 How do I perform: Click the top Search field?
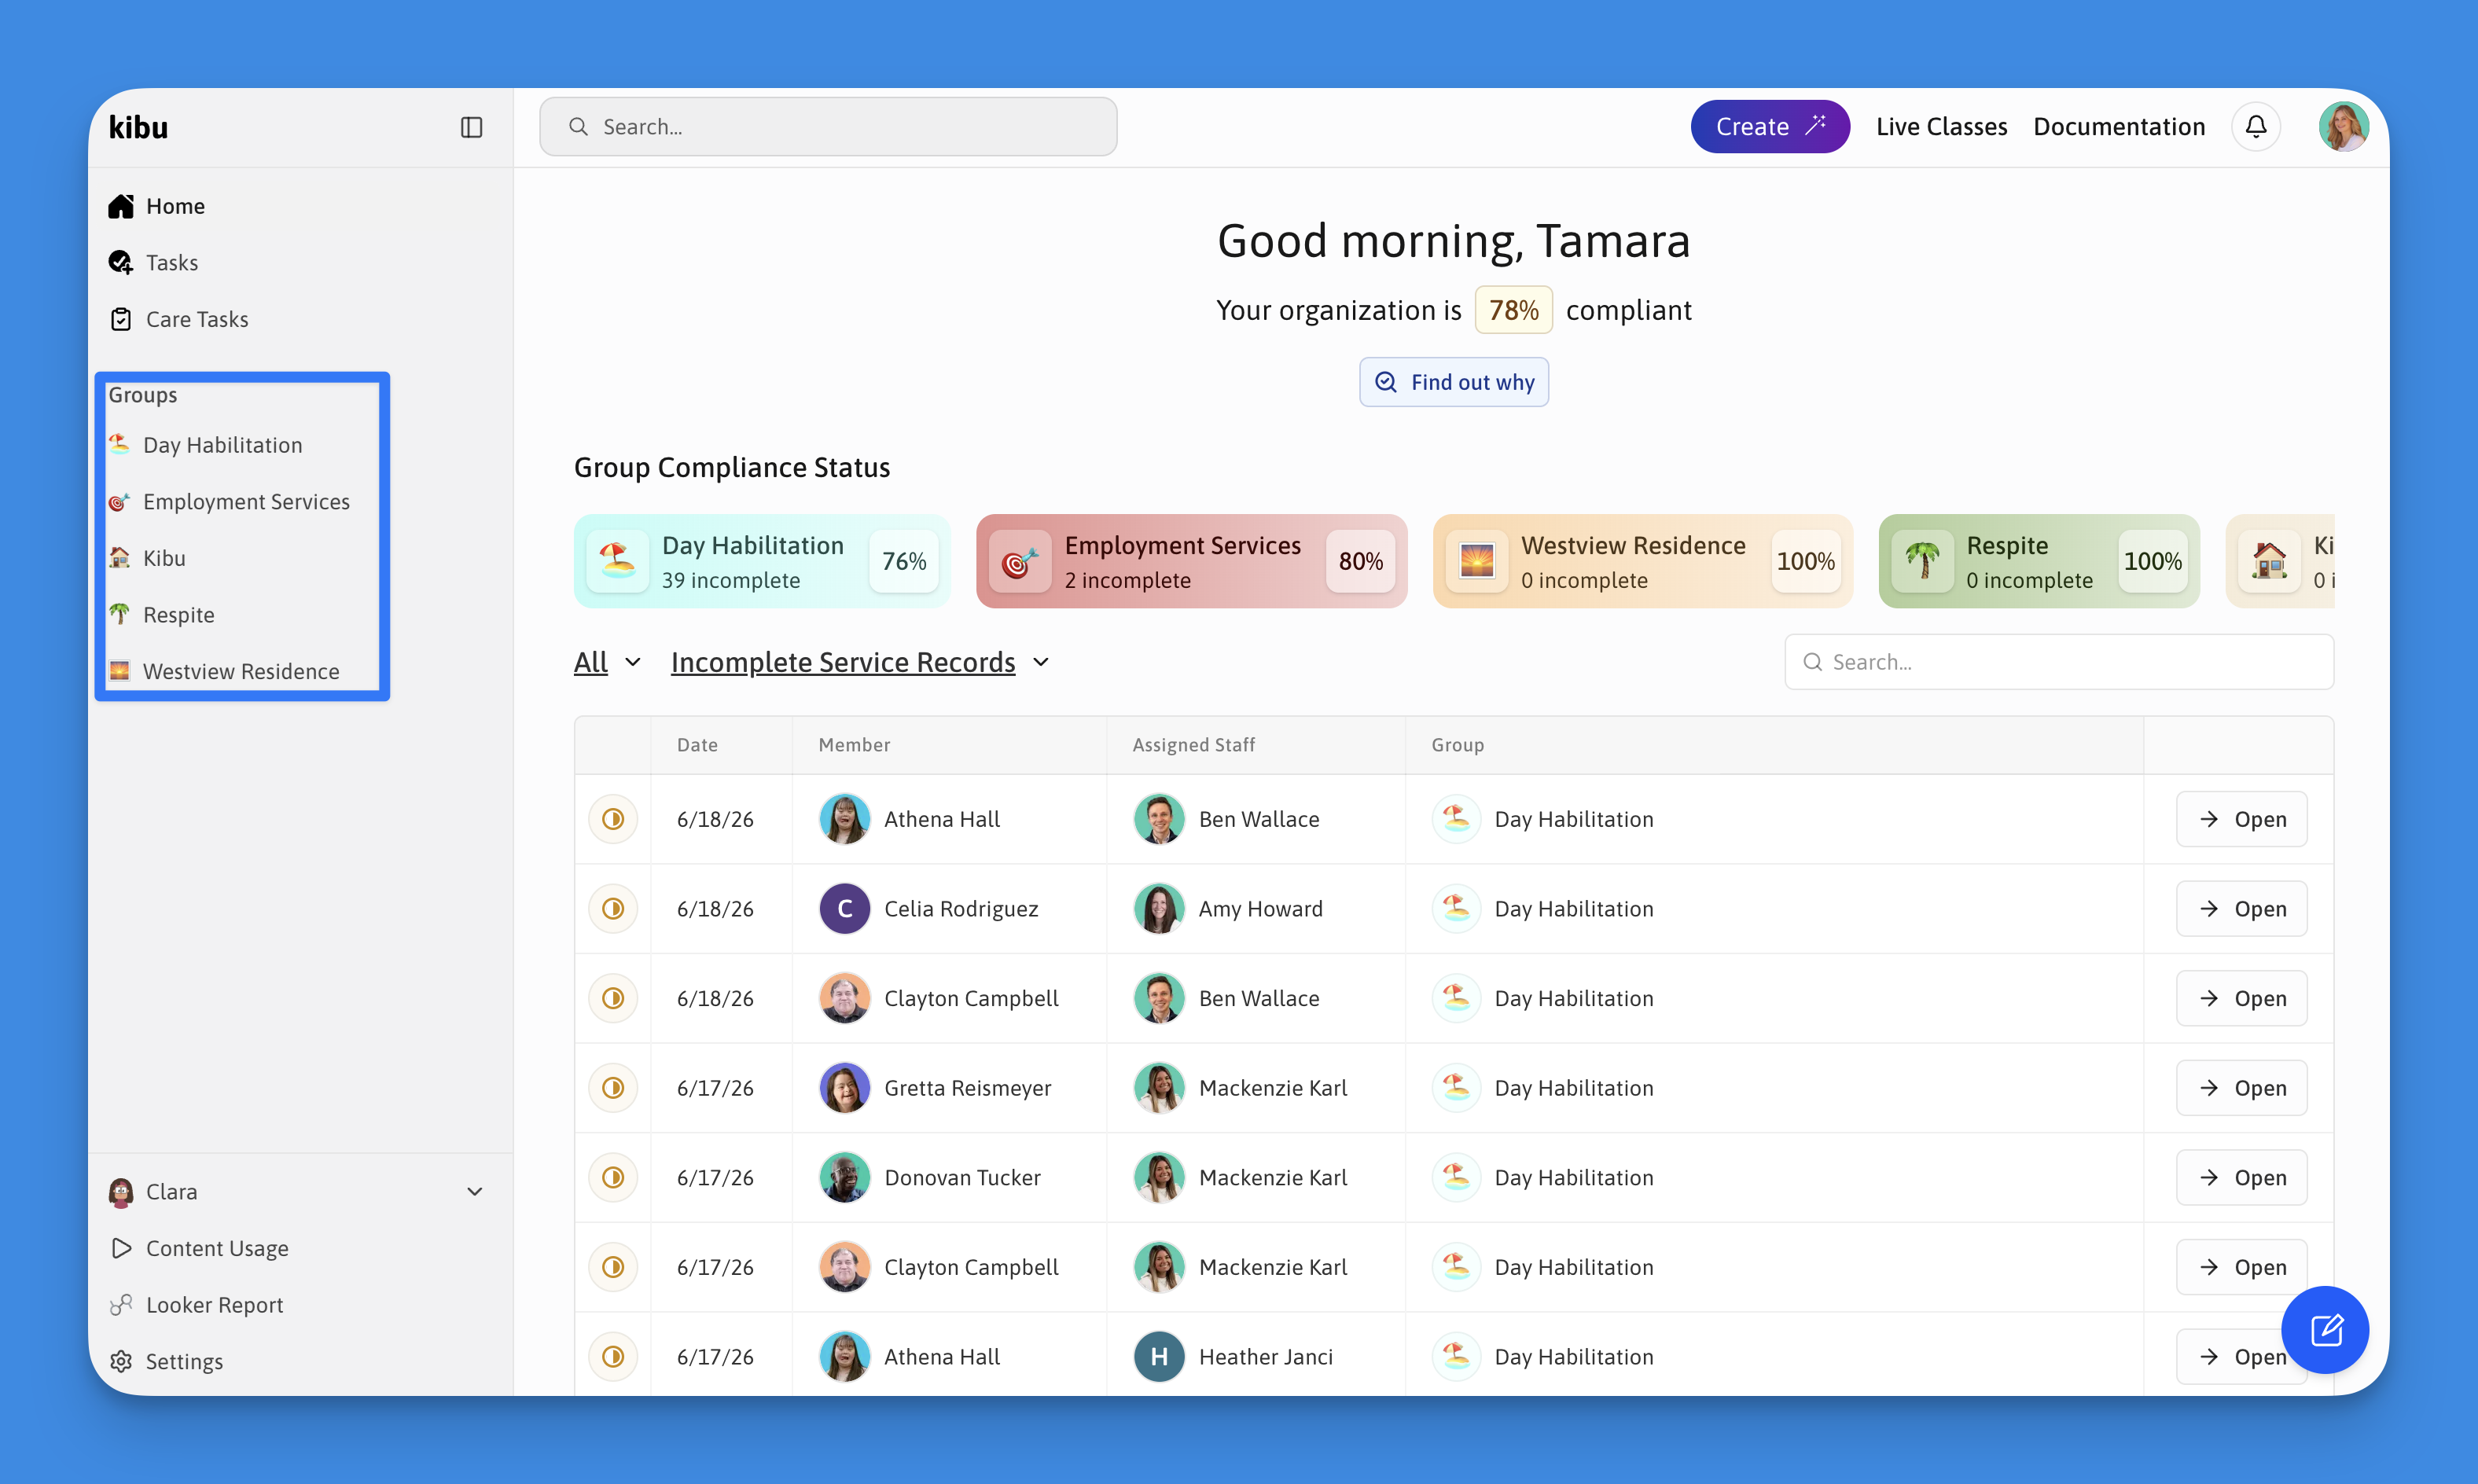(828, 126)
